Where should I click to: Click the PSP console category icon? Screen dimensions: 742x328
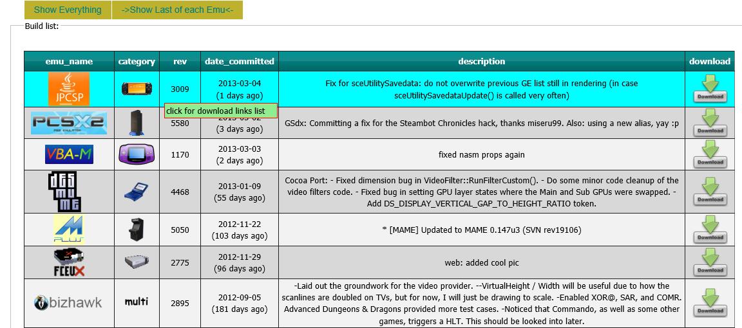coord(137,89)
